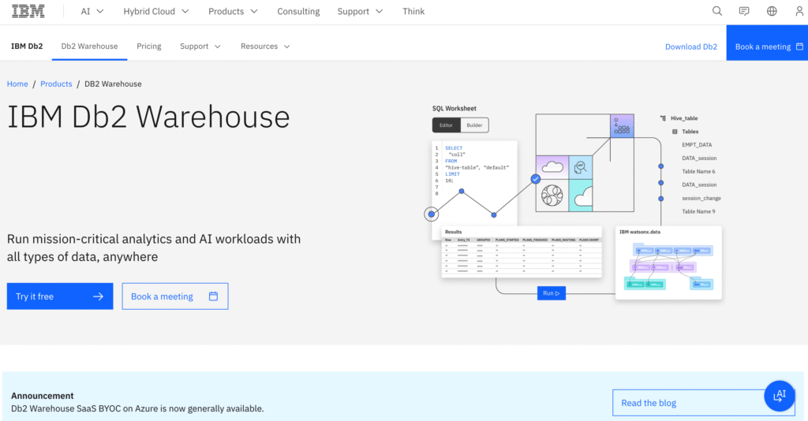This screenshot has width=808, height=421.
Task: Click the SQL Worksheet label
Action: click(454, 109)
